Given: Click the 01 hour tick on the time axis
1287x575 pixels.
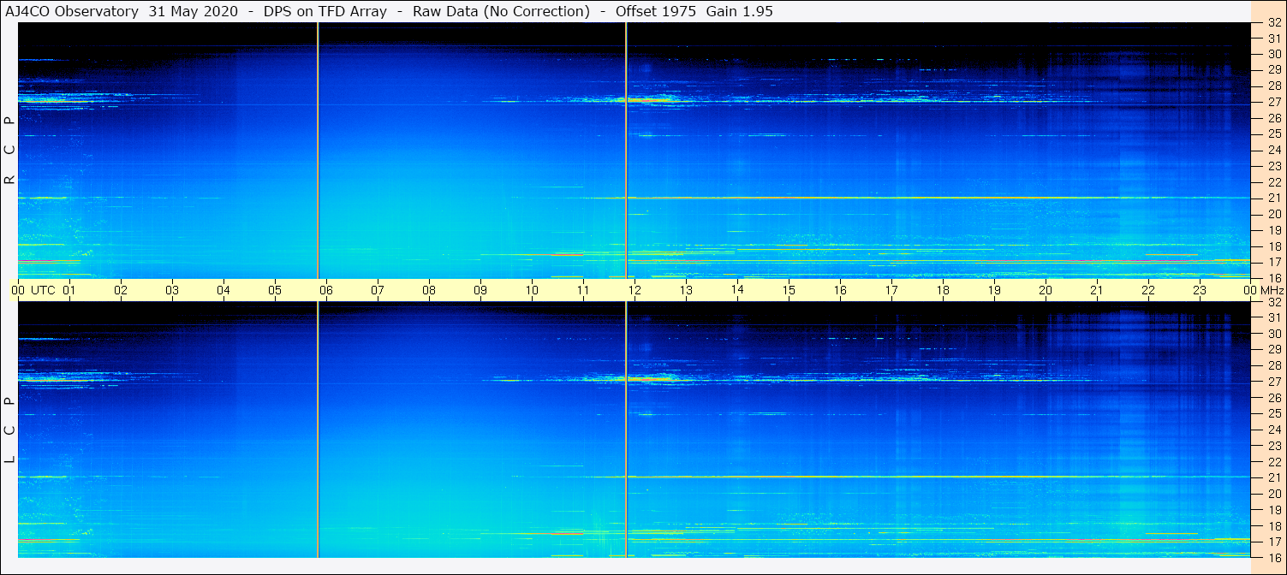Looking at the screenshot, I should pyautogui.click(x=69, y=291).
